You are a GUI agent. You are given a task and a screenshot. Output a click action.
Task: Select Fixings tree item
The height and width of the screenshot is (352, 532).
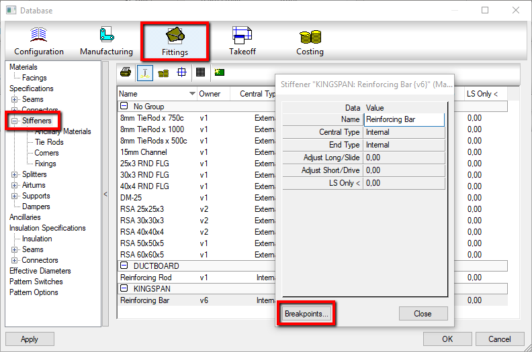46,164
